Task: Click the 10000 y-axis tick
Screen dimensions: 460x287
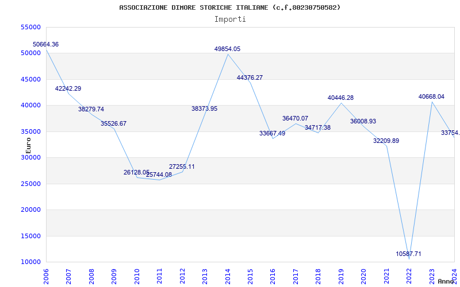Action: (30, 262)
